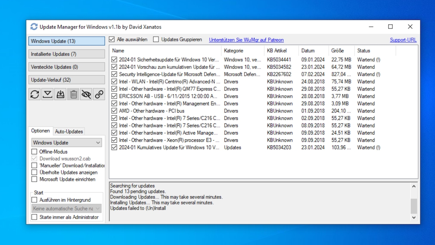The height and width of the screenshot is (245, 435).
Task: Click 'Found 13 pending updates.' log line
Action: point(138,192)
